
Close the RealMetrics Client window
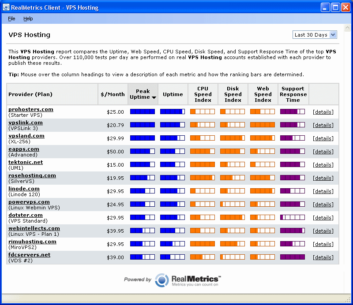(345, 7)
